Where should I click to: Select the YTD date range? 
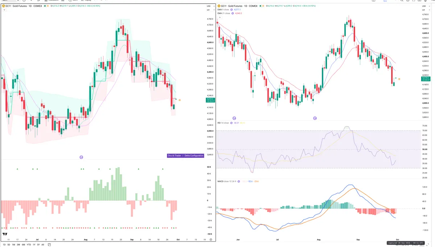click(x=29, y=245)
